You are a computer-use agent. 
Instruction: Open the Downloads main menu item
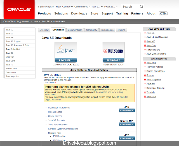79,13
